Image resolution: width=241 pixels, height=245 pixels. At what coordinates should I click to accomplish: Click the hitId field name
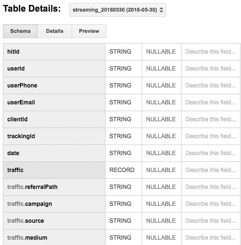pos(14,52)
